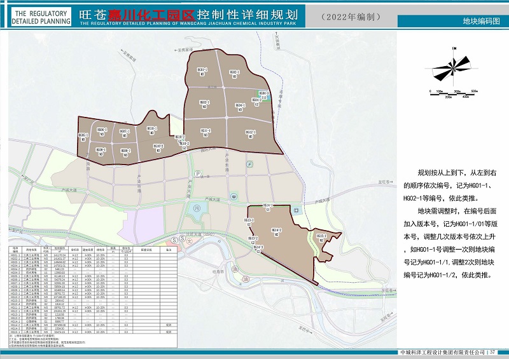The image size is (509, 359).
Task: Select plot HG15-1 on the east side
Action: (x=322, y=237)
